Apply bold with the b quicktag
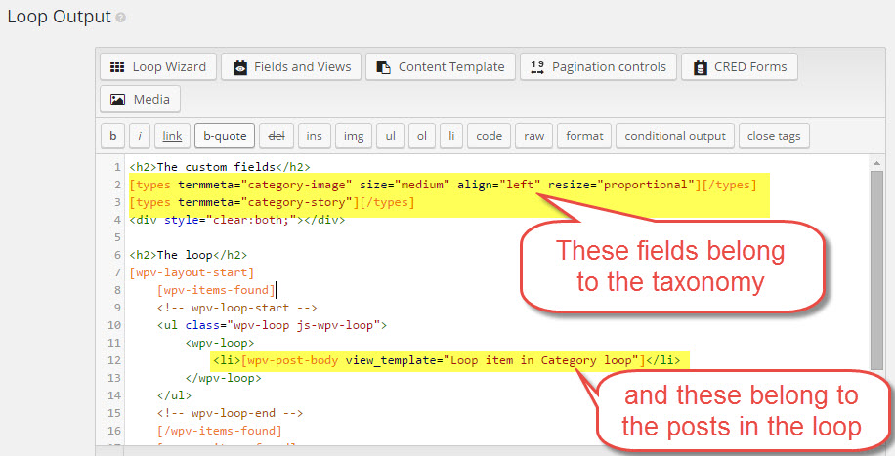Viewport: 895px width, 456px height. click(x=113, y=136)
